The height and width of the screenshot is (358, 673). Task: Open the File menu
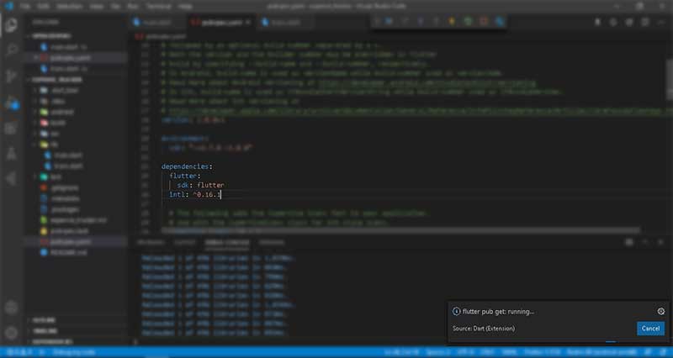(26, 5)
